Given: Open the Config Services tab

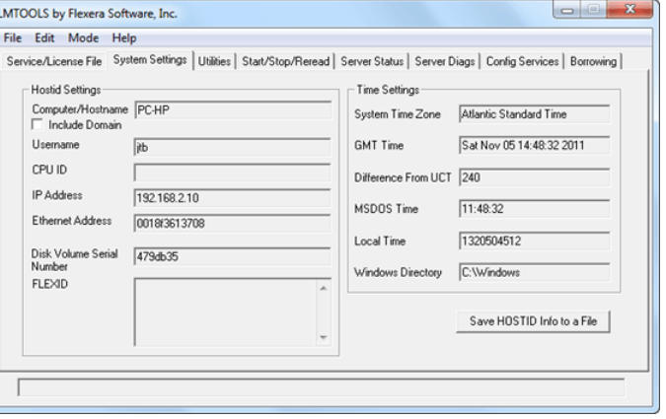Looking at the screenshot, I should point(523,61).
